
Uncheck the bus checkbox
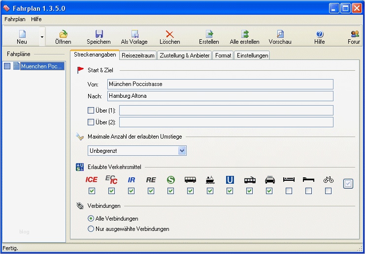(191, 191)
